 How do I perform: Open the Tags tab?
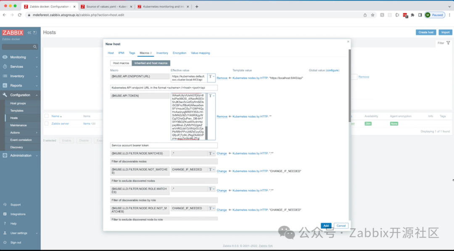click(132, 53)
